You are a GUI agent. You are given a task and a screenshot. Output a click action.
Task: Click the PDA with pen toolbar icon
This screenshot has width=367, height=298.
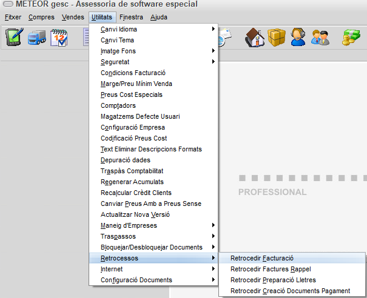(15, 37)
